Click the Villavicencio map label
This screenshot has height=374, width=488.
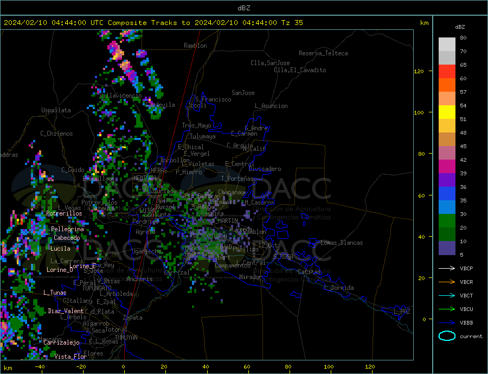click(121, 96)
